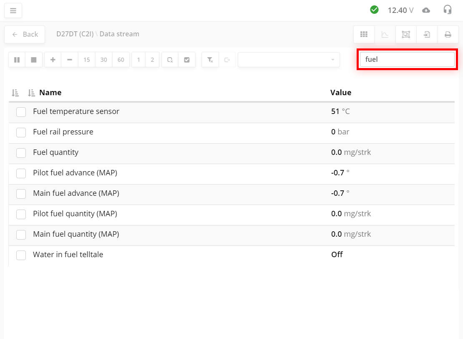Click the headset support icon
Image resolution: width=463 pixels, height=339 pixels.
point(448,10)
